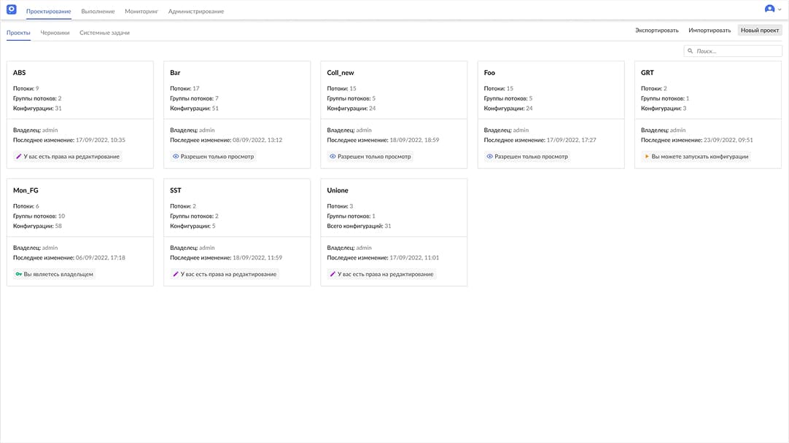Screen dimensions: 789x443
Task: Click the Импортировать button
Action: tap(710, 30)
